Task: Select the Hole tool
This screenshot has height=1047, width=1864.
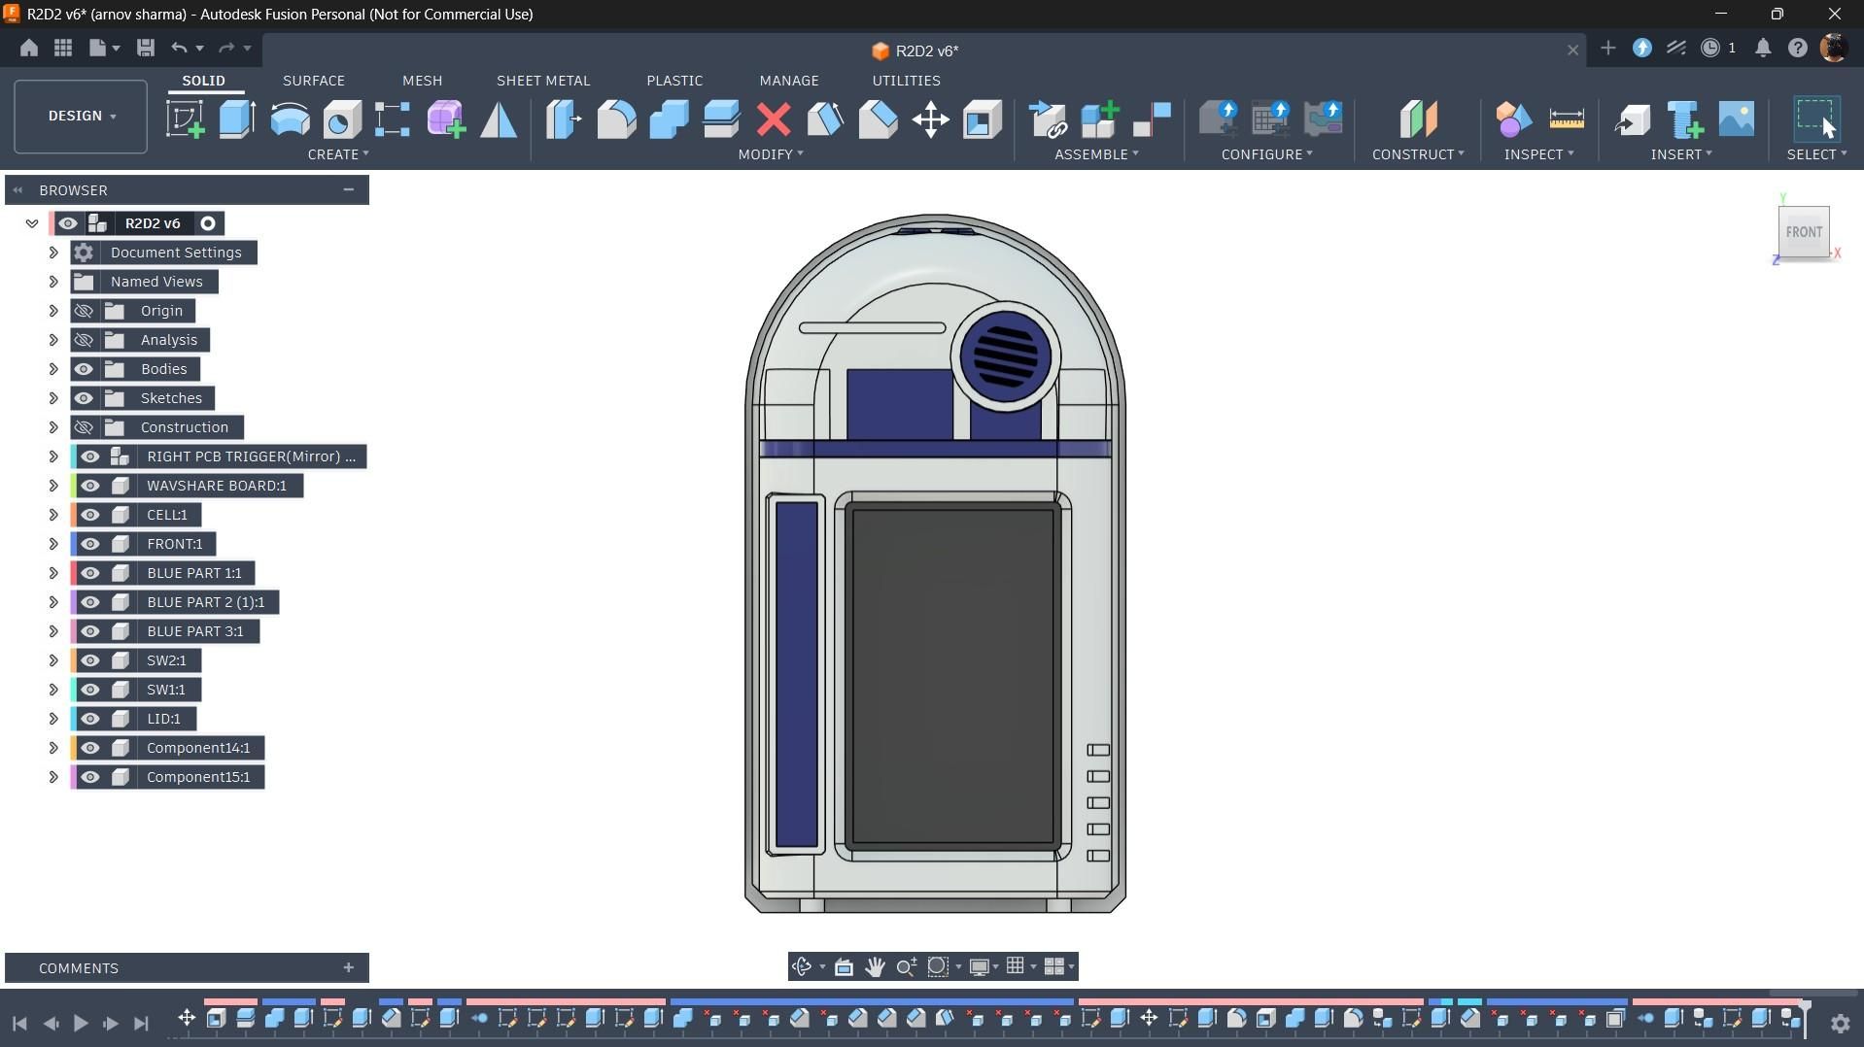Action: [x=341, y=119]
